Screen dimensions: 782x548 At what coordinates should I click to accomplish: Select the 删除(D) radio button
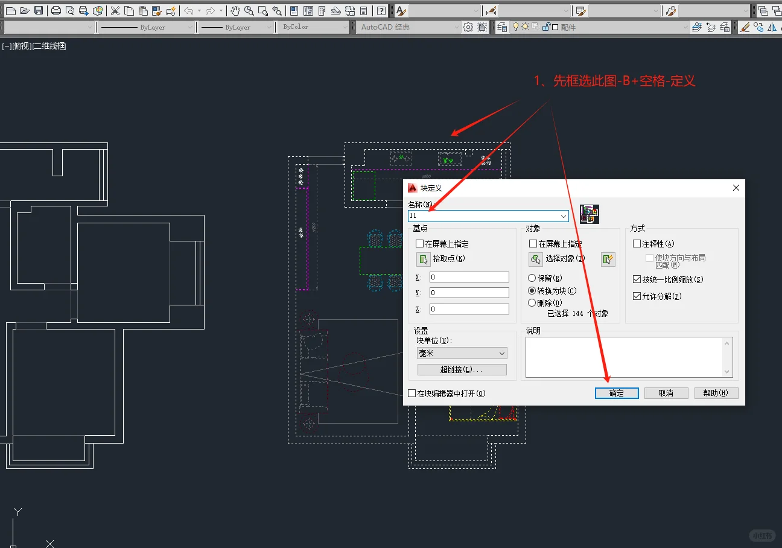[x=532, y=303]
